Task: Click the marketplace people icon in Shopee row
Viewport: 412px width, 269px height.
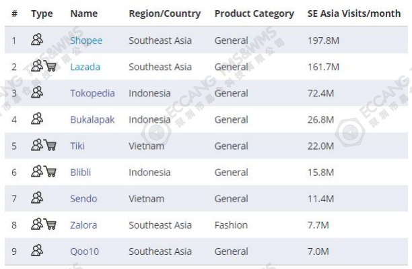Action: [37, 40]
